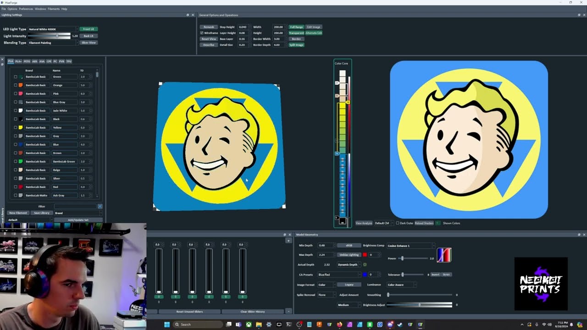The height and width of the screenshot is (330, 587).
Task: Tick the checkbox for Black filament
Action: 16,119
